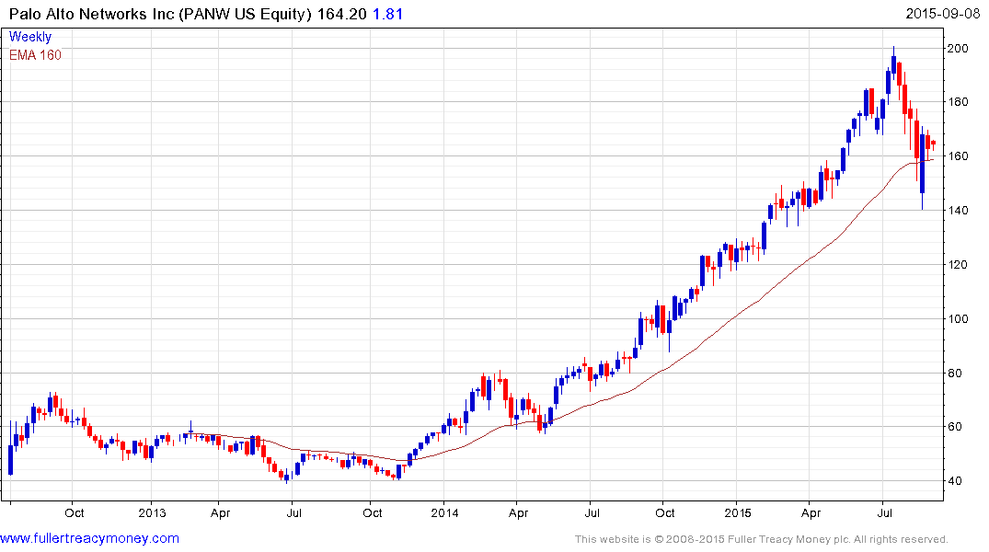
Task: Click the 2015 date axis label
Action: (737, 512)
